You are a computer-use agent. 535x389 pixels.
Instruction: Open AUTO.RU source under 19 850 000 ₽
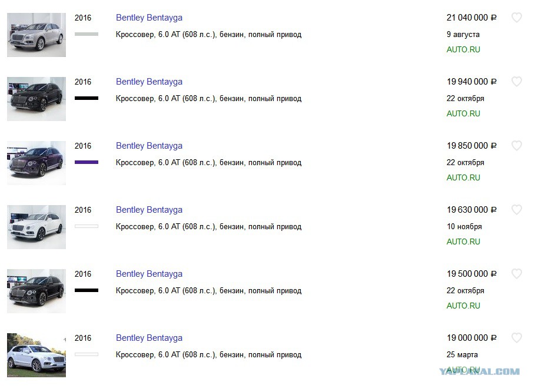point(463,178)
